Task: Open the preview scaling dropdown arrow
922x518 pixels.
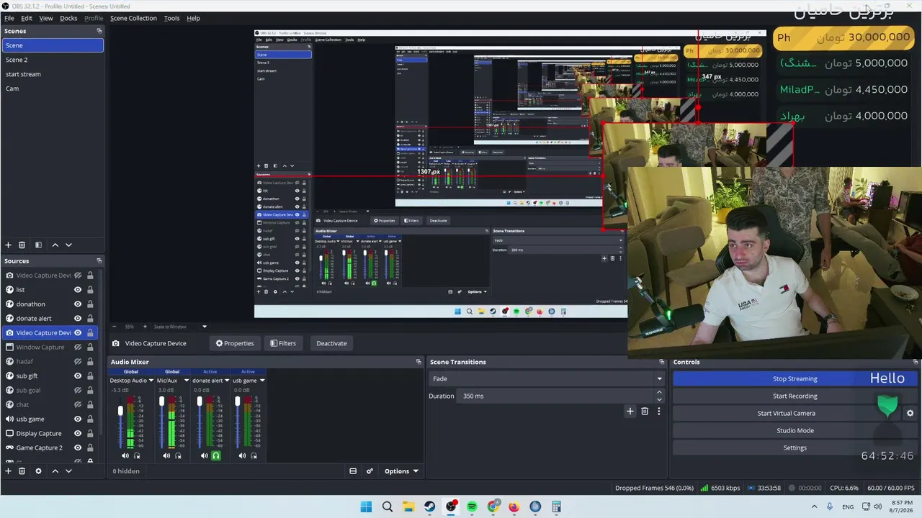Action: click(204, 327)
